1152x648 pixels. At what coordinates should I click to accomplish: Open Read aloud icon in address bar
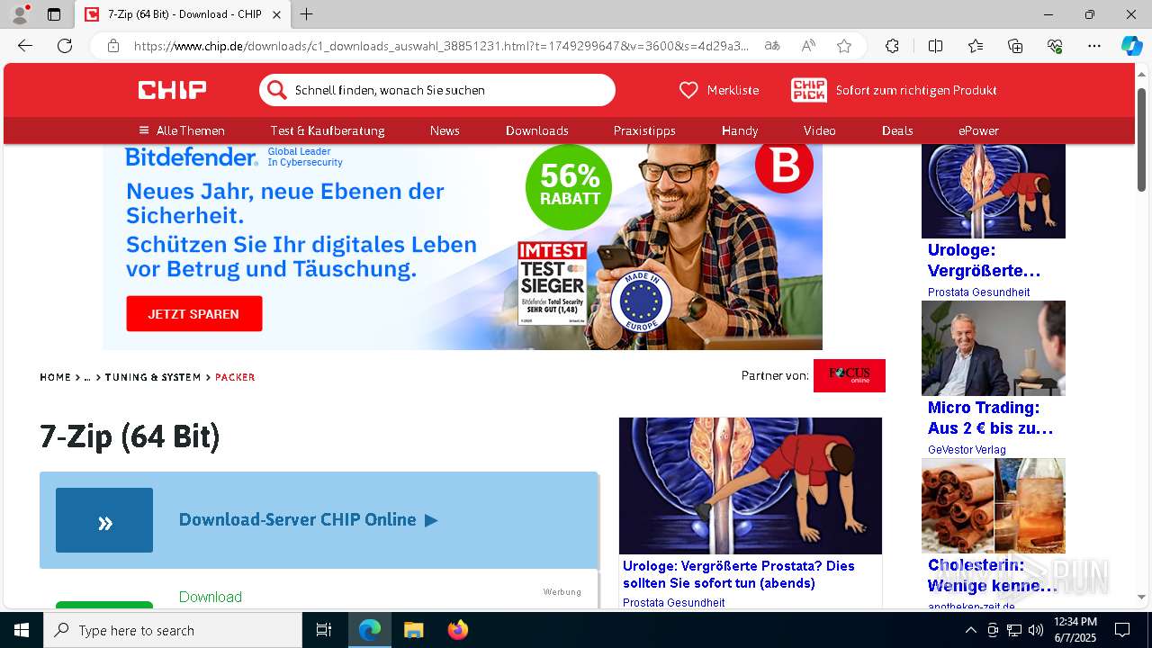(808, 46)
